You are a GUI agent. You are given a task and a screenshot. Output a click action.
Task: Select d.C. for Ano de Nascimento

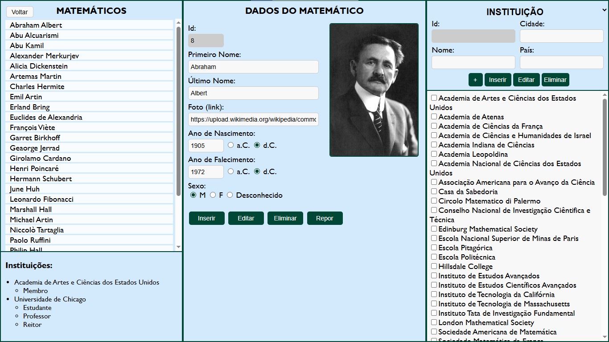coord(257,145)
